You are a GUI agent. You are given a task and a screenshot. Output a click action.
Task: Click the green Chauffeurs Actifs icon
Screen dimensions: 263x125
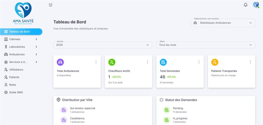point(112,62)
